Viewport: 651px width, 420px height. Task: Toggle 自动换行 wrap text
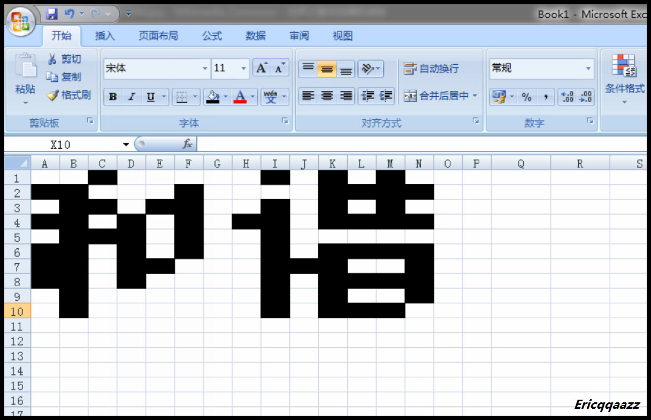tap(431, 68)
